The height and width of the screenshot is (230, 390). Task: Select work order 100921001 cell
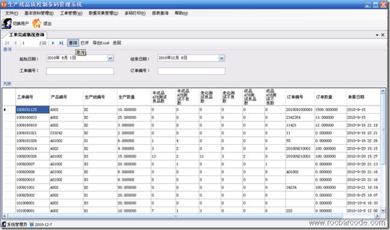(32, 187)
